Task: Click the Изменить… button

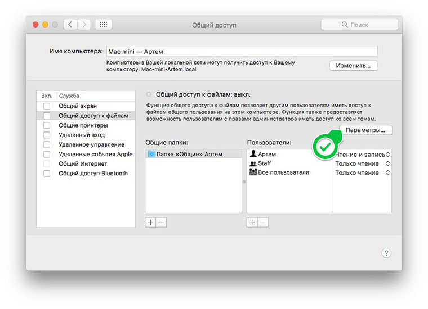Action: 354,66
